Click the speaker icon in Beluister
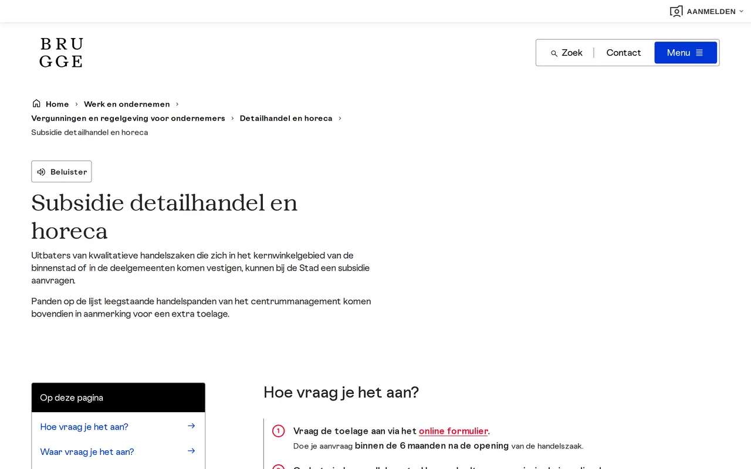This screenshot has height=469, width=751. pyautogui.click(x=41, y=172)
